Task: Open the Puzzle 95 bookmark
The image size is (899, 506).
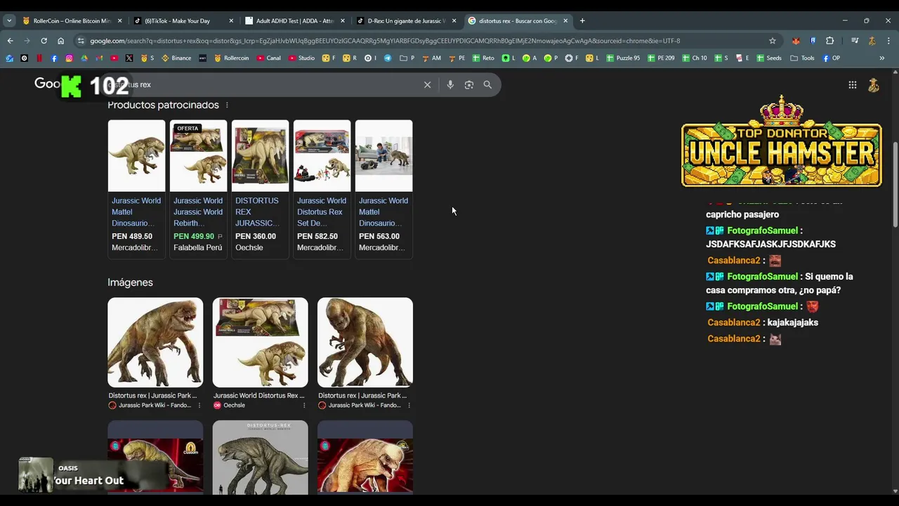Action: pos(623,58)
